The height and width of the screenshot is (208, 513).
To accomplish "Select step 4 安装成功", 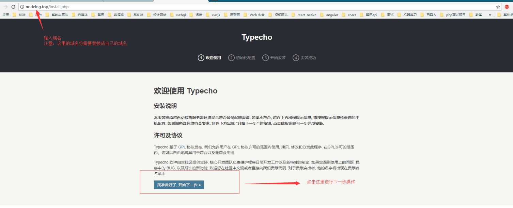I will [305, 58].
